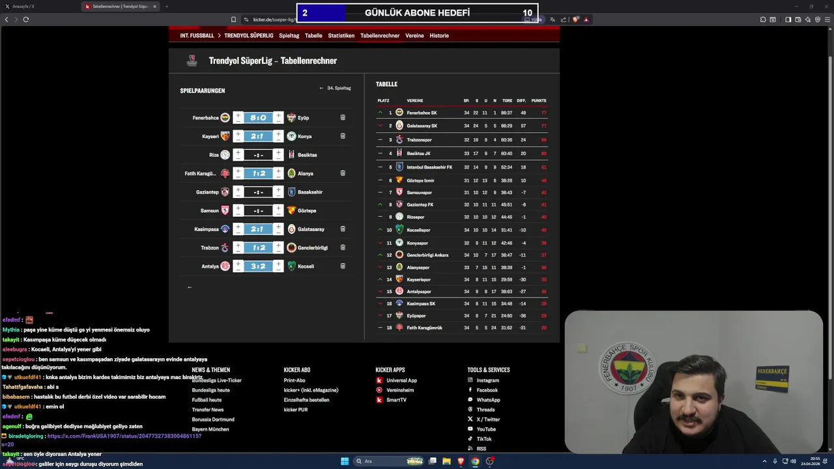The height and width of the screenshot is (469, 834).
Task: Delete the Fenerbahce vs Eyüp score tip
Action: pos(343,118)
